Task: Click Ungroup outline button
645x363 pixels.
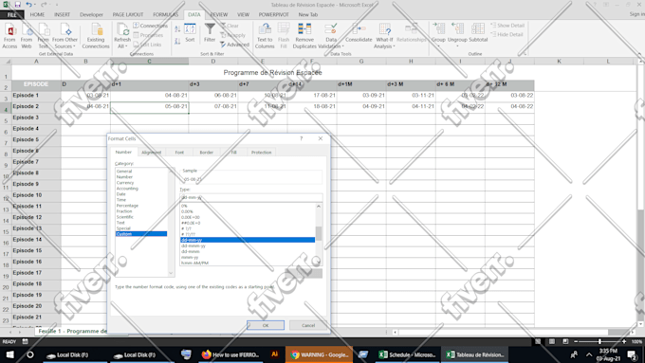Action: pyautogui.click(x=457, y=34)
